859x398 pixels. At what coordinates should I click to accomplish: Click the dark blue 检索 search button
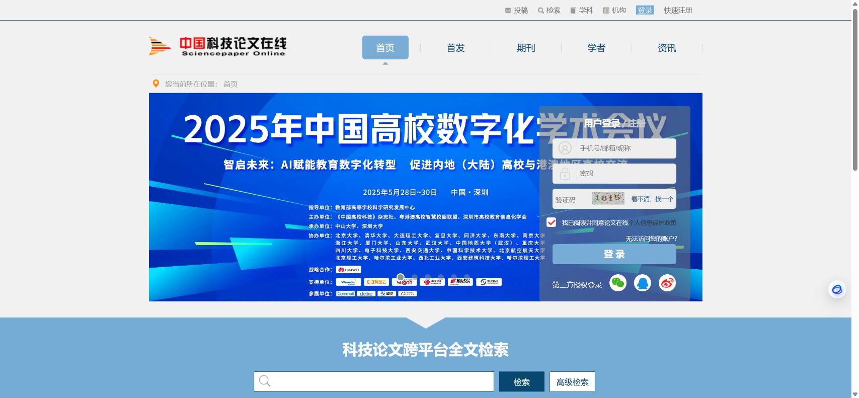(521, 381)
